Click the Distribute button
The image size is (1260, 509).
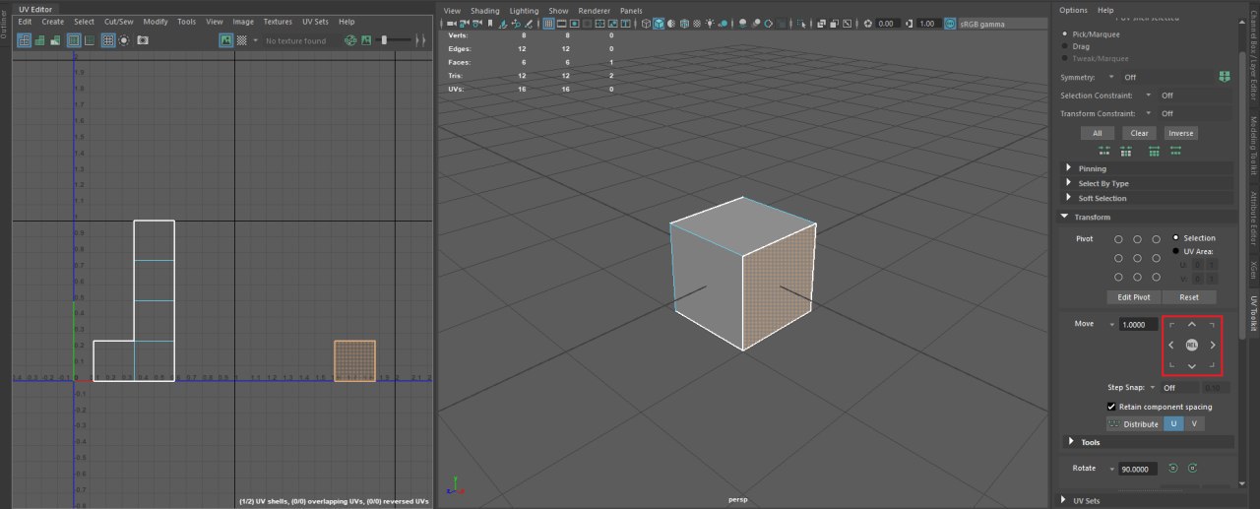(x=1133, y=424)
